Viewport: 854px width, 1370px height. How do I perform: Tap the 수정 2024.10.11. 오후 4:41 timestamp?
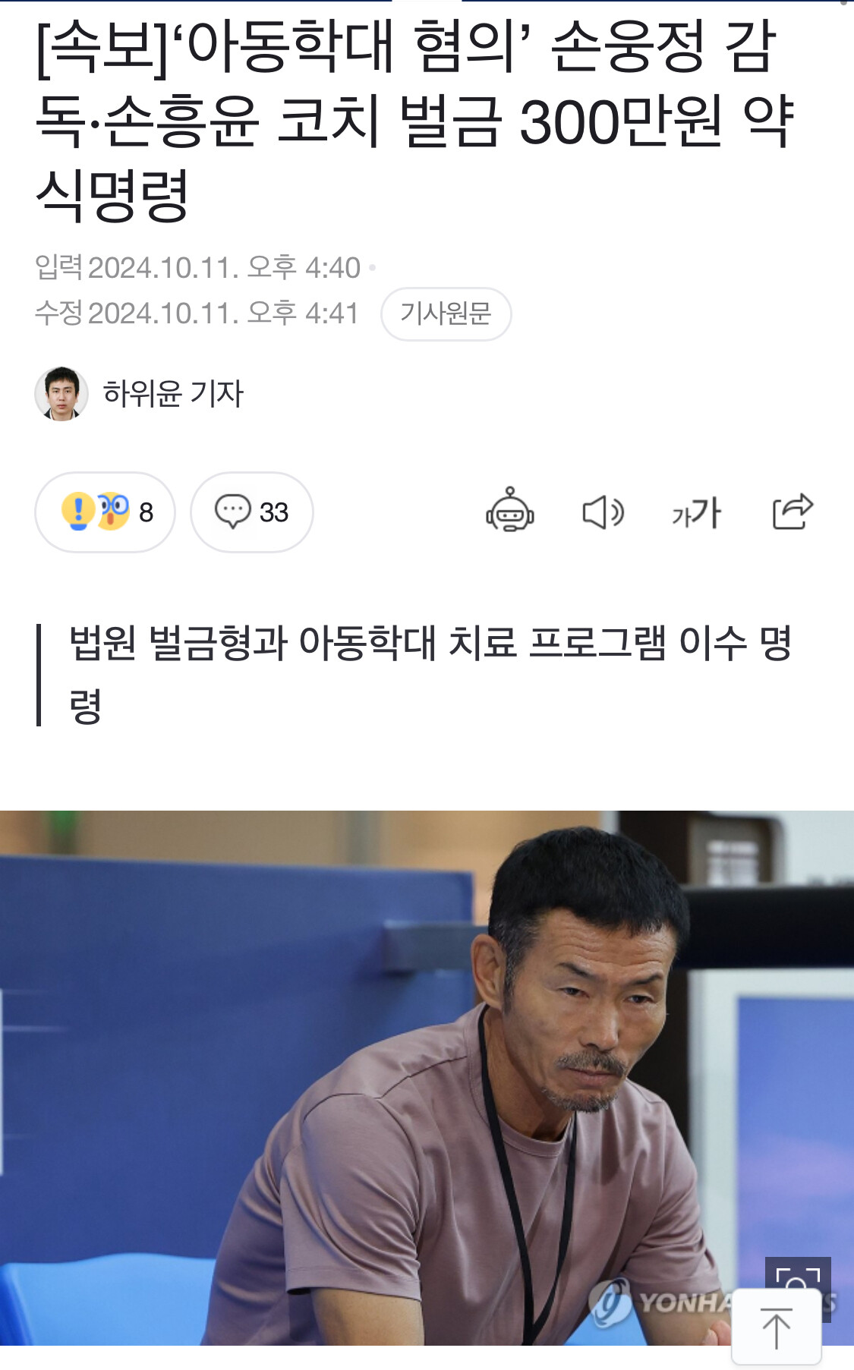coord(197,313)
